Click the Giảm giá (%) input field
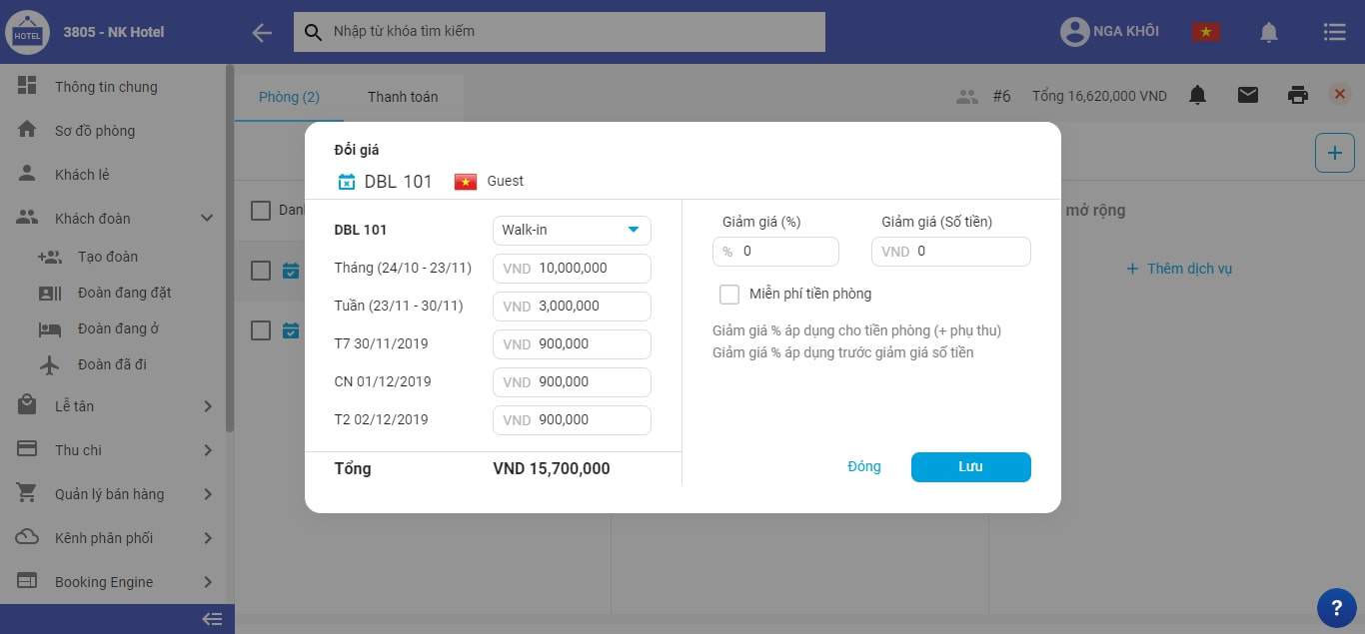 (775, 252)
